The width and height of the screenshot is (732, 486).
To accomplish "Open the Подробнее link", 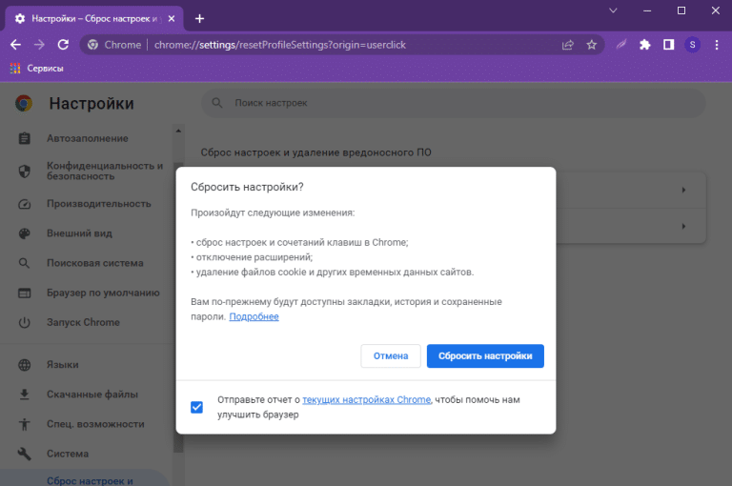I will tap(254, 316).
